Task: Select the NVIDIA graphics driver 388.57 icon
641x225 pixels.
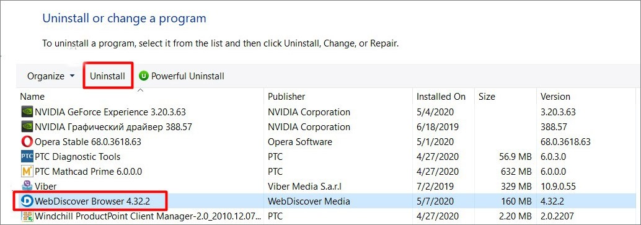Action: click(x=27, y=127)
